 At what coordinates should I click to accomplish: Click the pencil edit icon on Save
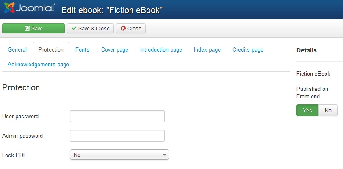(x=27, y=28)
